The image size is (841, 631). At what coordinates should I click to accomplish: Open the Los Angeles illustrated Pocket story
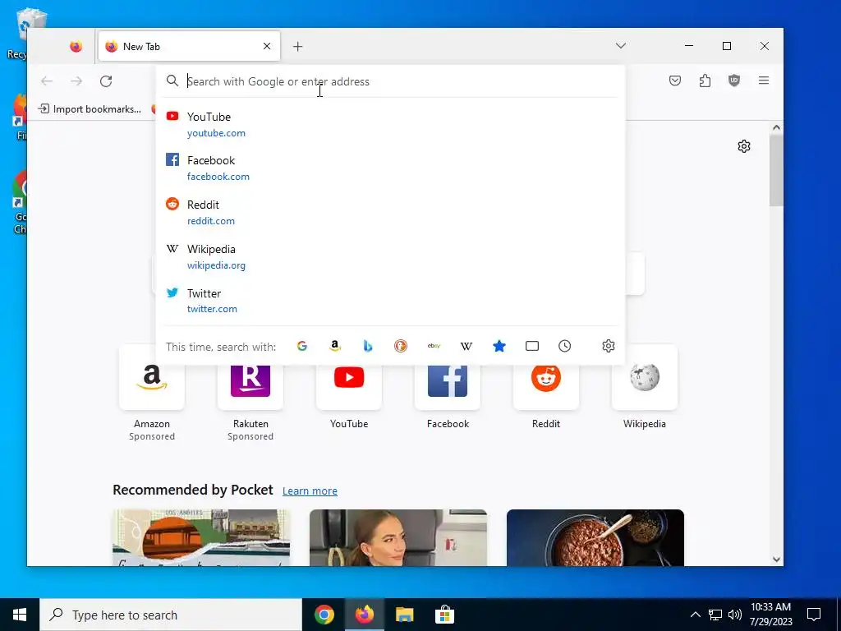(x=201, y=537)
